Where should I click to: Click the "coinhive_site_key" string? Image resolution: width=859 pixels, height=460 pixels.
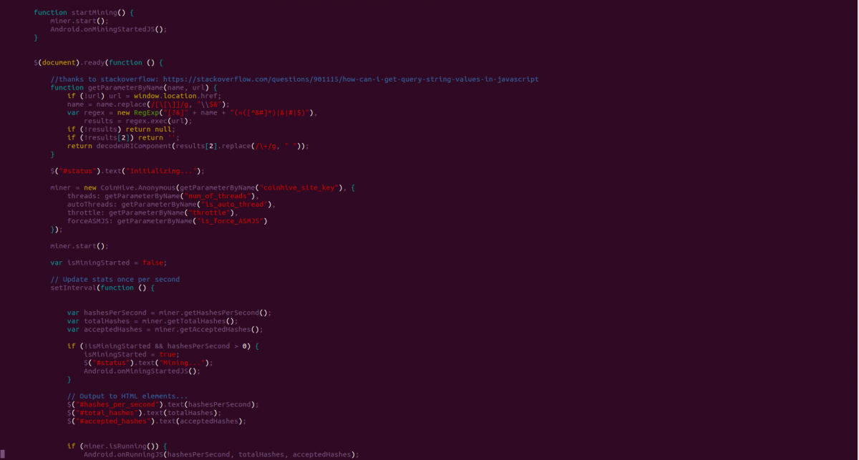coord(299,187)
